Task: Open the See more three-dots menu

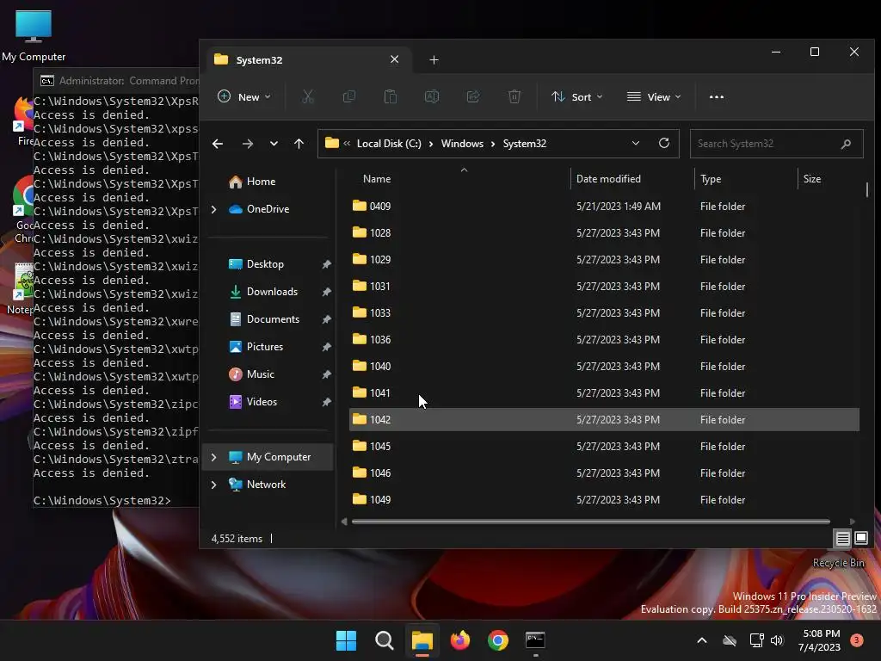Action: pos(717,96)
